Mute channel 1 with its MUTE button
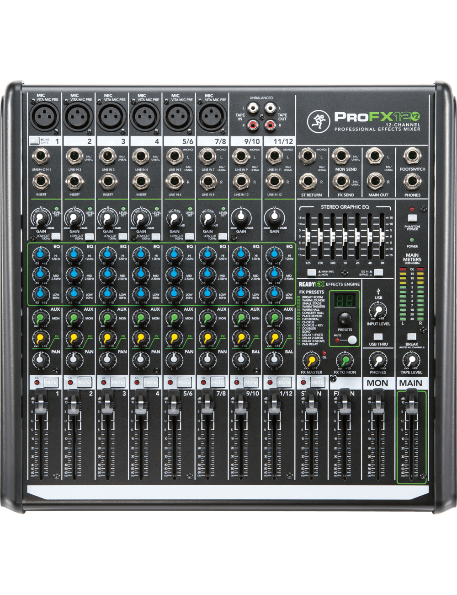457x595 pixels. point(50,382)
